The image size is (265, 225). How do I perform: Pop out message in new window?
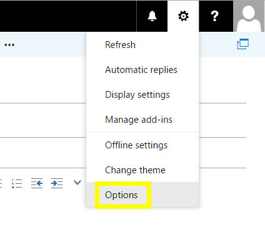pos(243,44)
